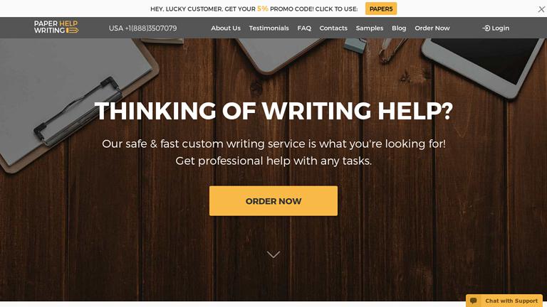Click the 5% promo banner text
The image size is (547, 307).
pyautogui.click(x=254, y=9)
